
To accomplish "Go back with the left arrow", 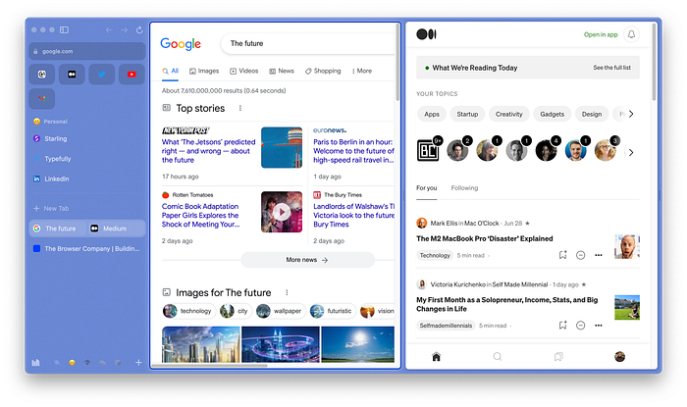I will point(109,29).
